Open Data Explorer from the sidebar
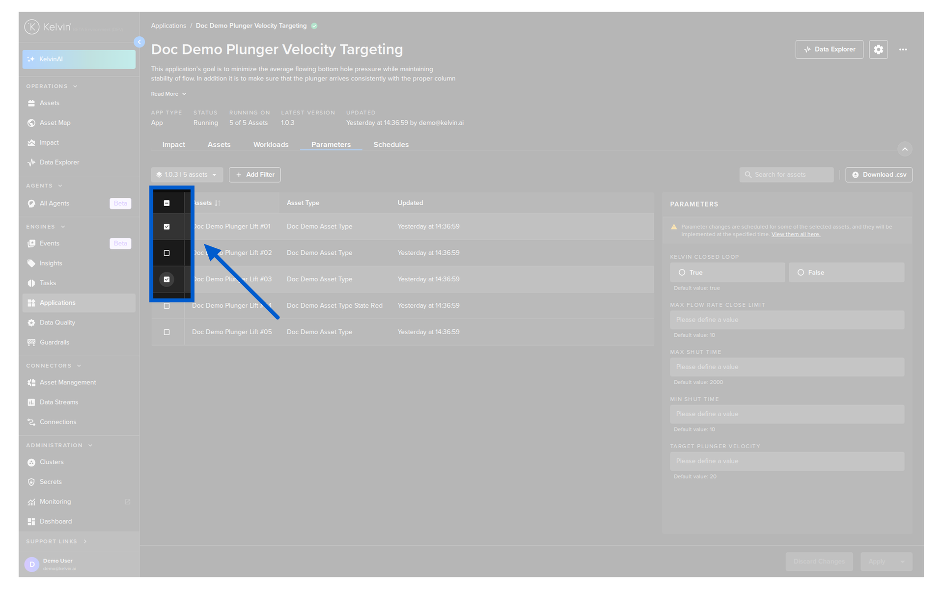 click(x=59, y=162)
